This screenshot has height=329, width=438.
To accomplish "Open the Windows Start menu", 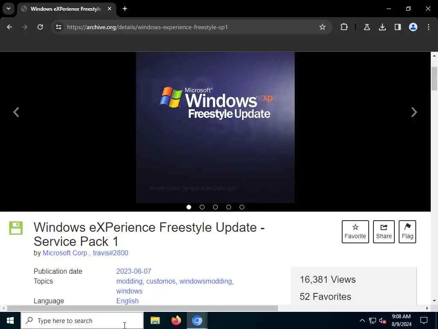I will [10, 320].
